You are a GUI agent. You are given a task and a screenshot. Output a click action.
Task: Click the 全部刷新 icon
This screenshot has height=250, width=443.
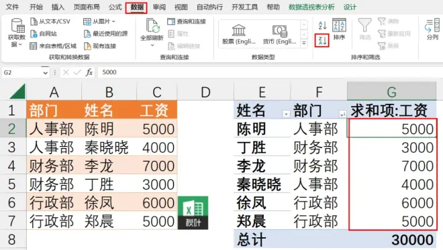coord(152,25)
